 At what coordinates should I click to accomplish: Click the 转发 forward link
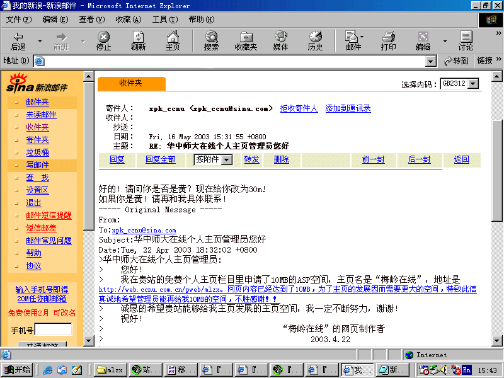click(x=251, y=159)
